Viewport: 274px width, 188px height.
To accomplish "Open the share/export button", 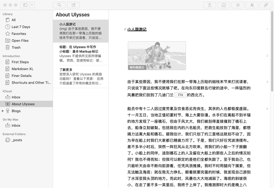I will (x=210, y=5).
